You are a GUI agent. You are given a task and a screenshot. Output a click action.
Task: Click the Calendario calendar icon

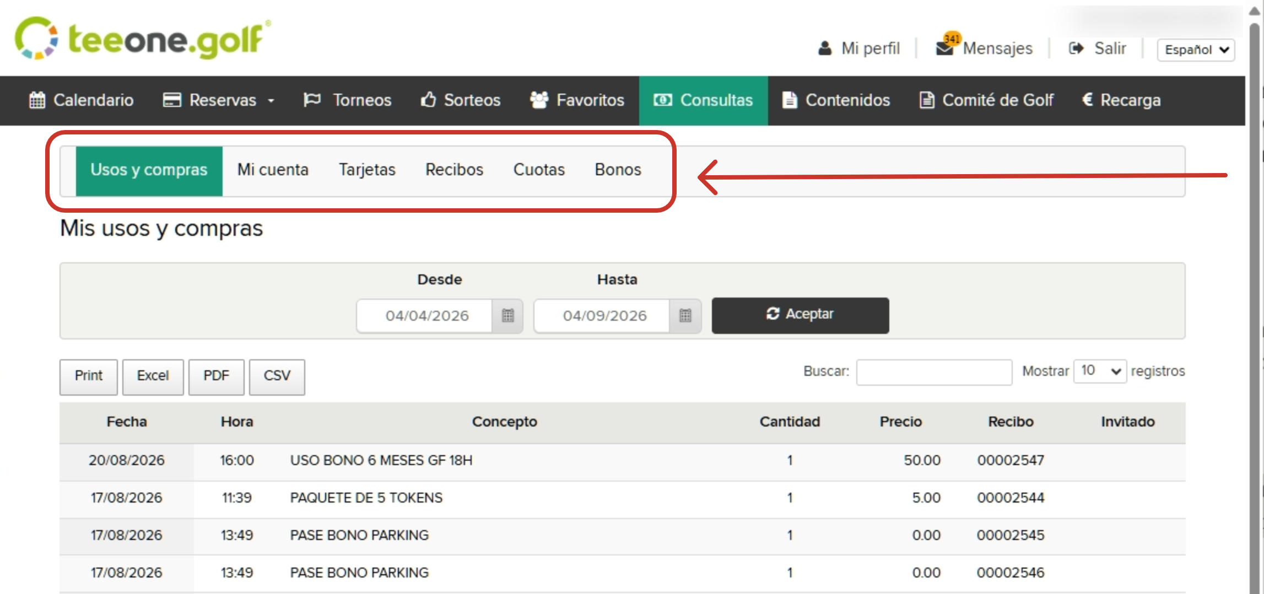coord(37,100)
